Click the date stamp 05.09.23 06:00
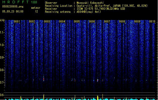158x100 pixels. [13, 11]
